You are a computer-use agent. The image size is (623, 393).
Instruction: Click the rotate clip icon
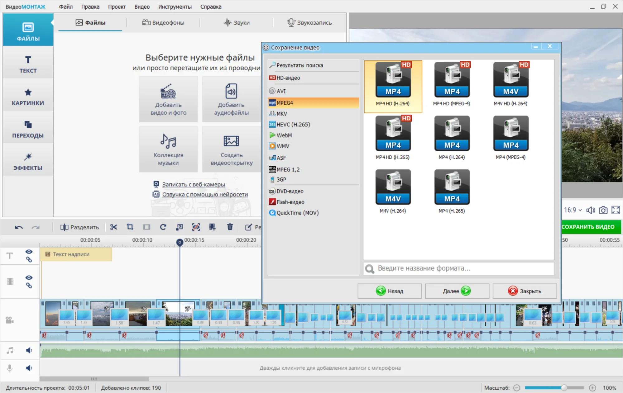point(163,227)
